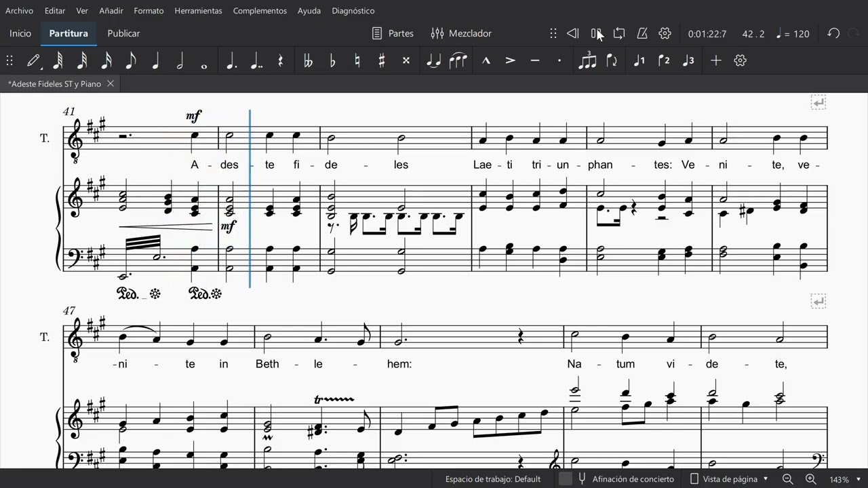Switch to voice 2

point(664,60)
